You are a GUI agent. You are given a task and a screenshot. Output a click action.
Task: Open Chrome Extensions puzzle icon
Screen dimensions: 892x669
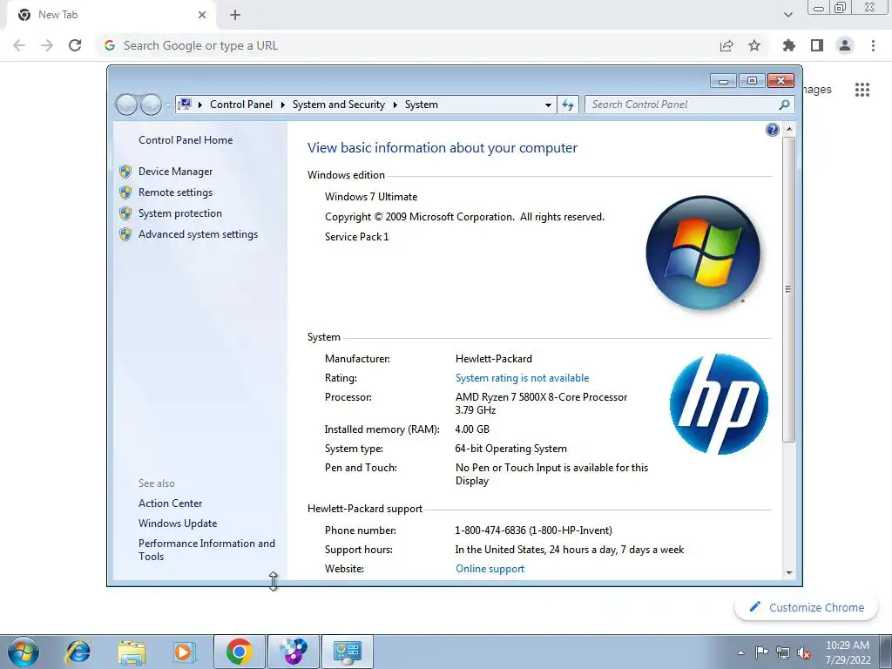[789, 45]
